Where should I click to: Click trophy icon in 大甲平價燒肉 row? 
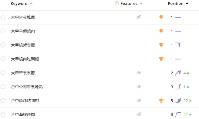click(161, 31)
